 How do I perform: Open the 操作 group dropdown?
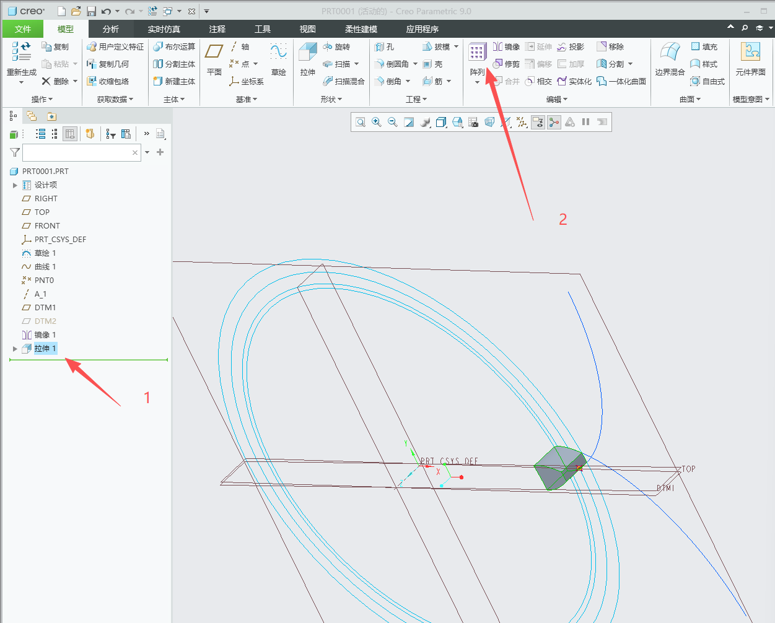42,99
